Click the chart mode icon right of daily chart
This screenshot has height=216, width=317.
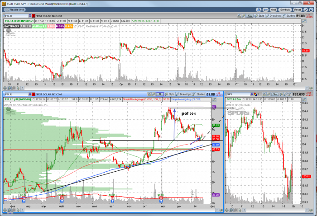click(x=214, y=99)
